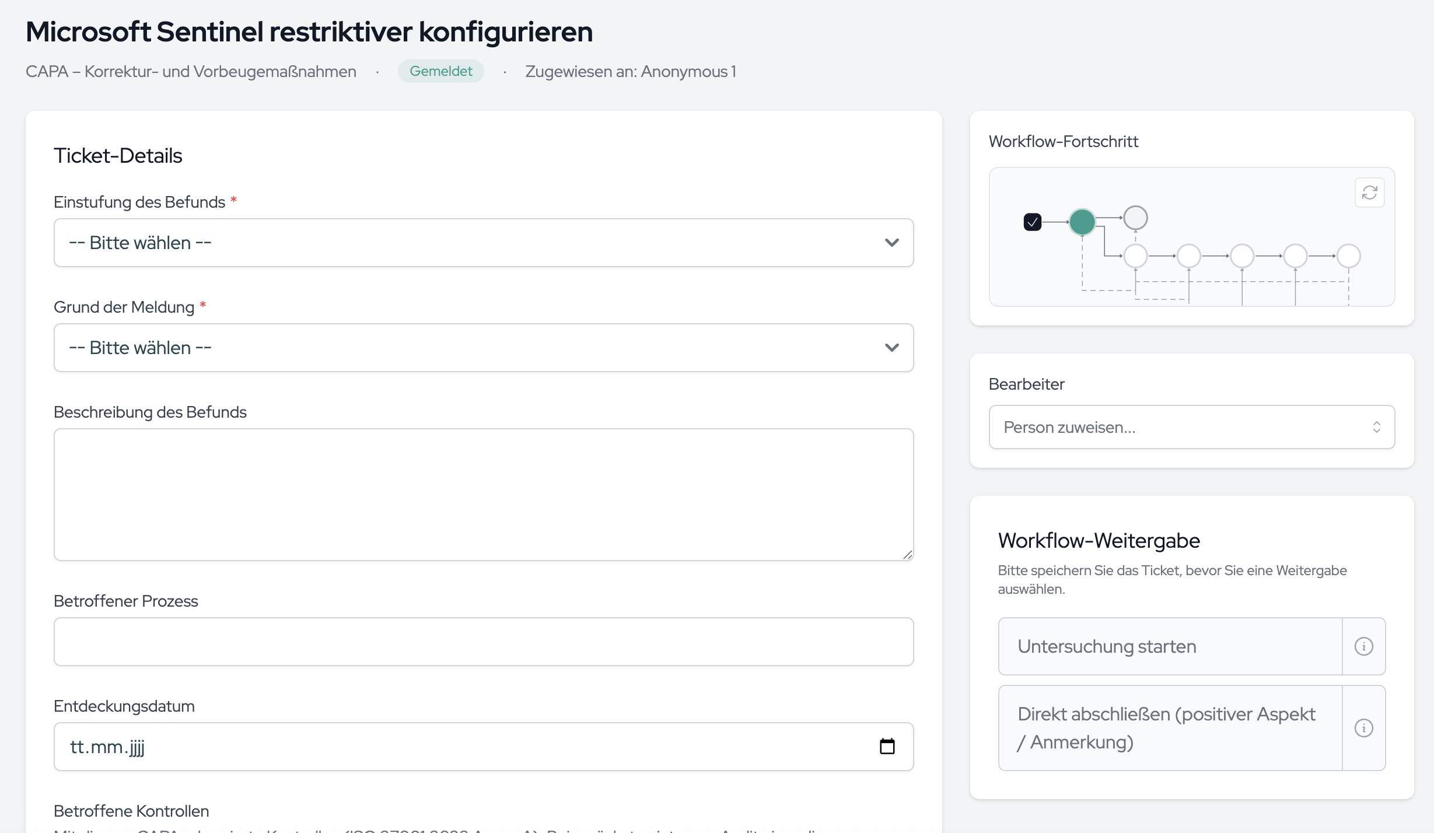Open the calendar picker for Entdeckungsdatum

pyautogui.click(x=887, y=746)
